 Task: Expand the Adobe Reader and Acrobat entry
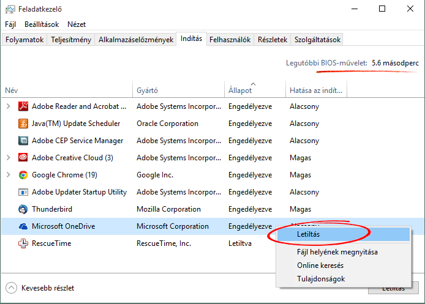coord(8,106)
